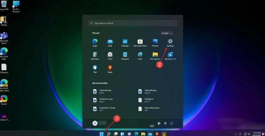Screen dimensions: 265x136
Task: Click the Mail icon on the taskbar
Action: [150, 134]
